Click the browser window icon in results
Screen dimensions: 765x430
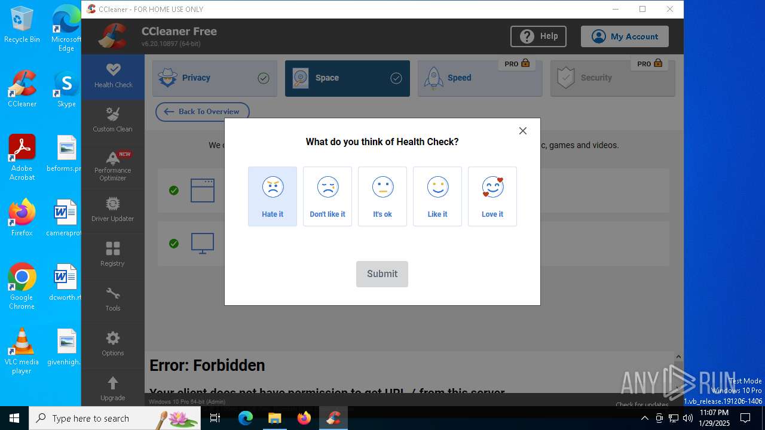point(203,191)
